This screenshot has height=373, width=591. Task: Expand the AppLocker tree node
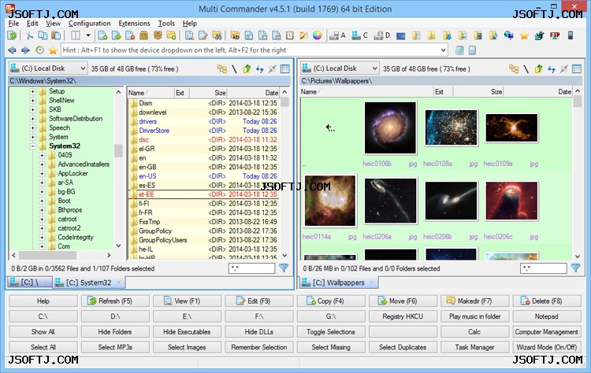(43, 173)
